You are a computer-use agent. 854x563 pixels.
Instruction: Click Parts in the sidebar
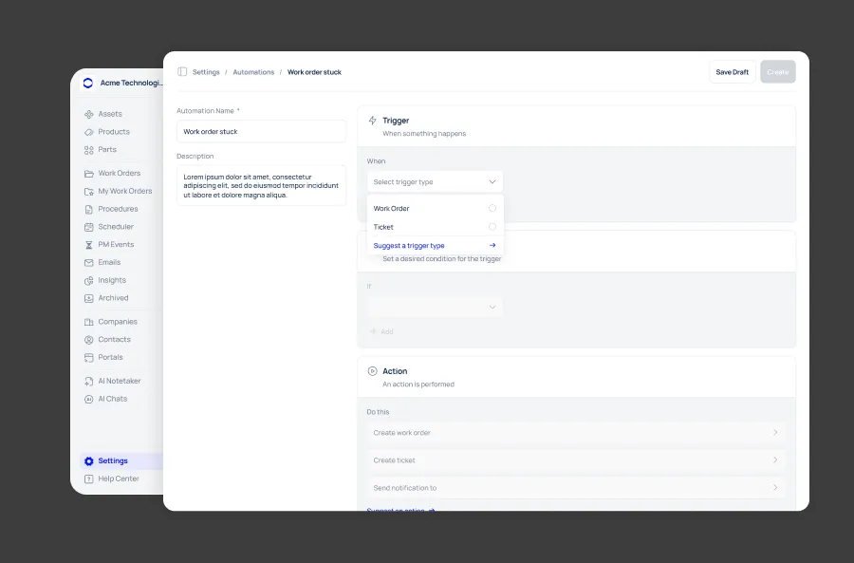107,150
